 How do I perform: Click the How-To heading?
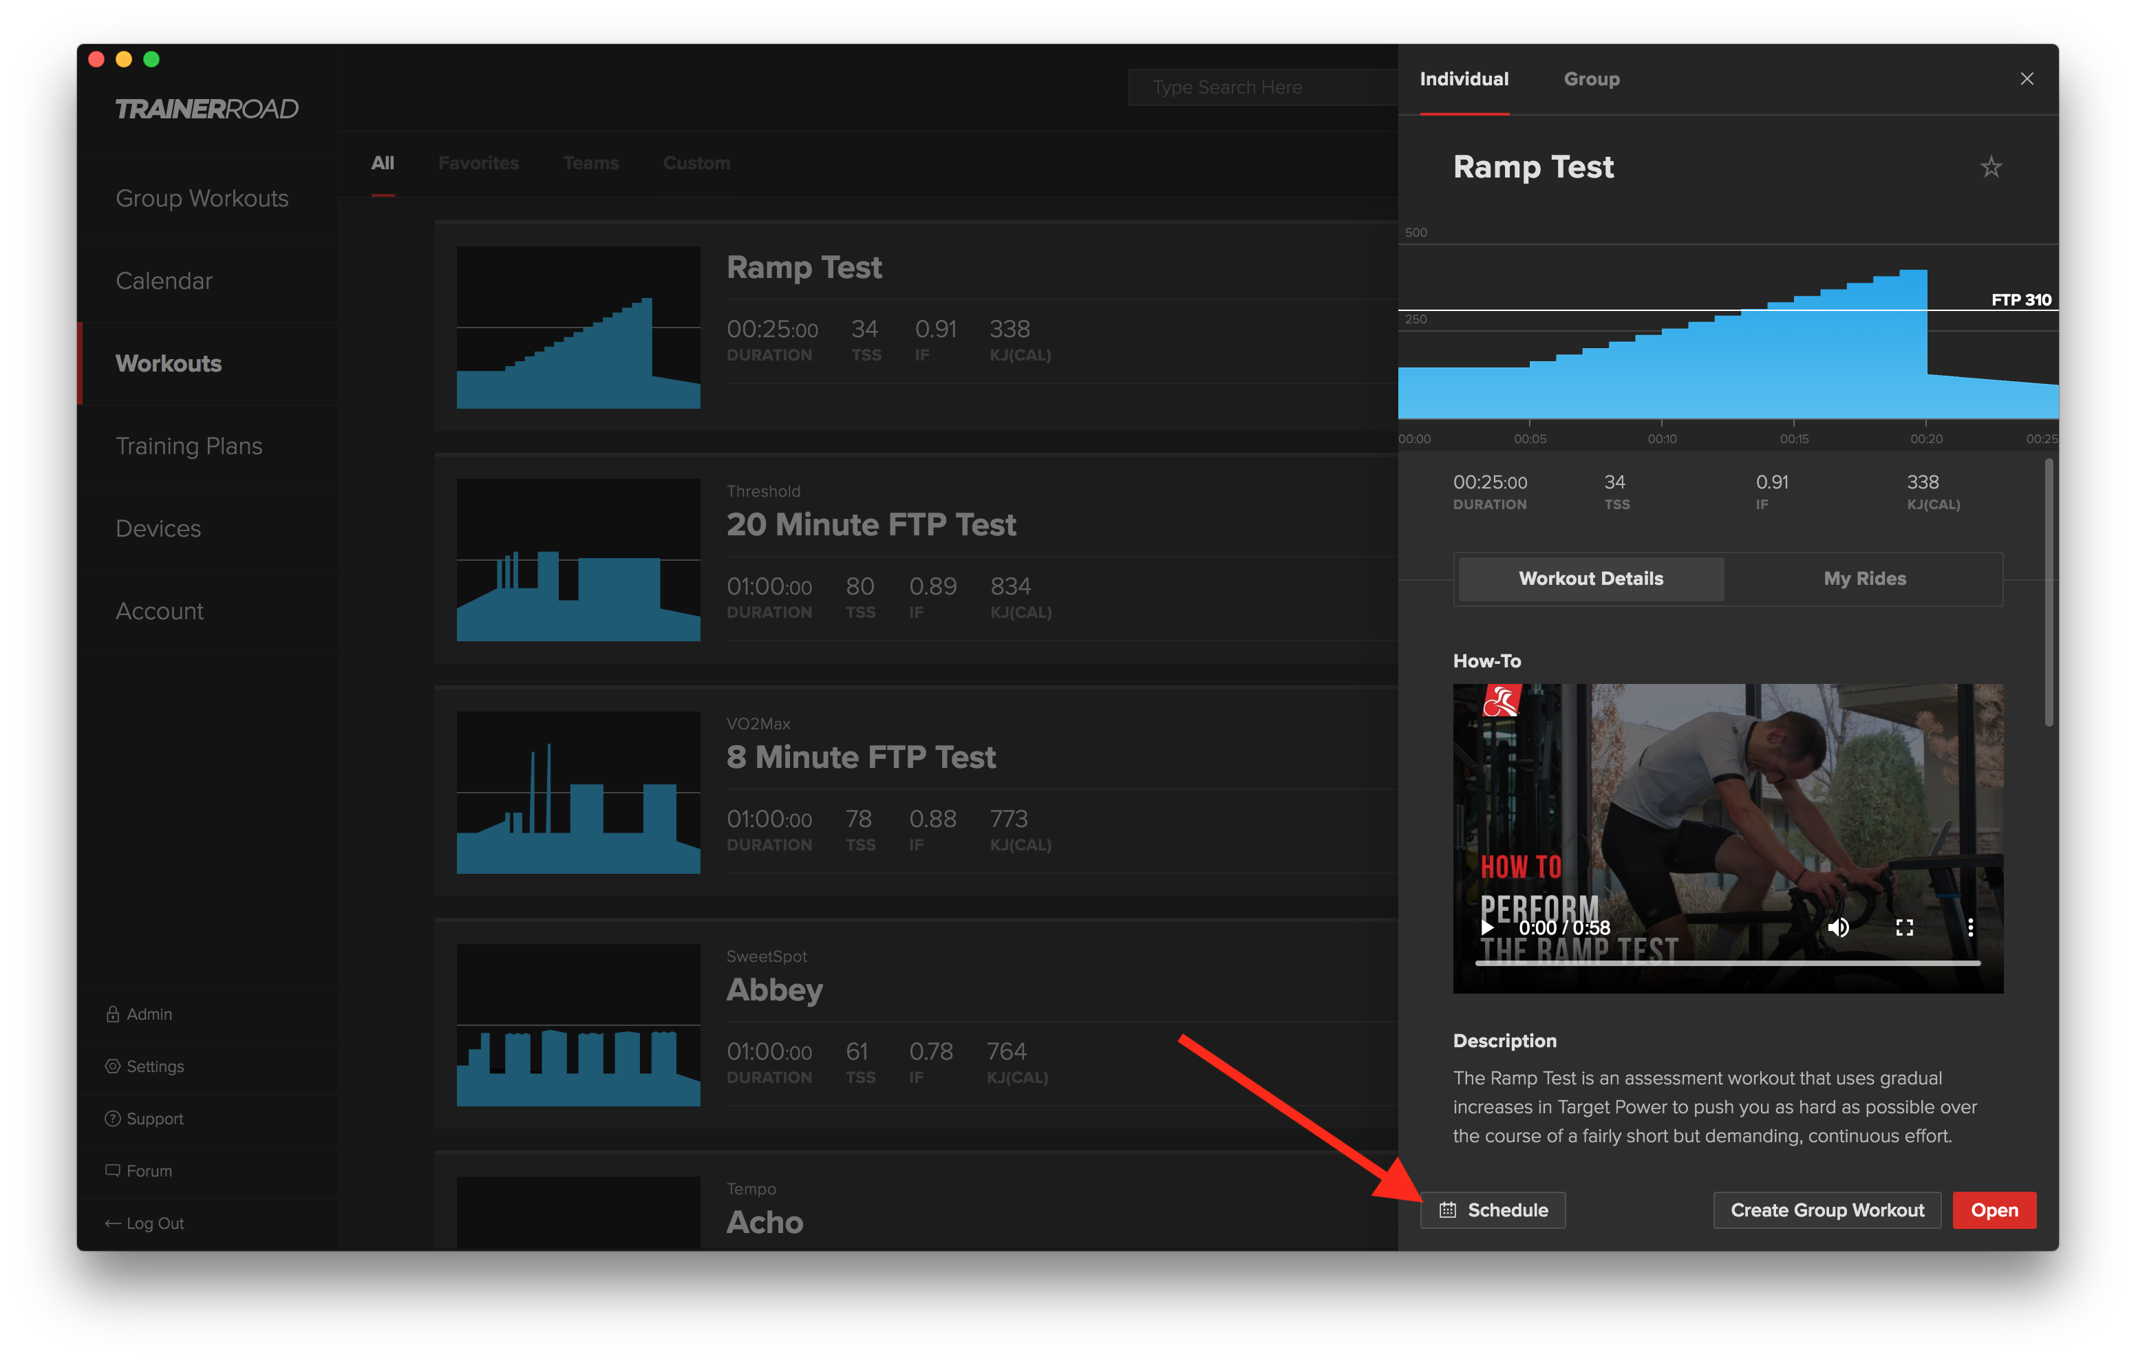pos(1486,661)
